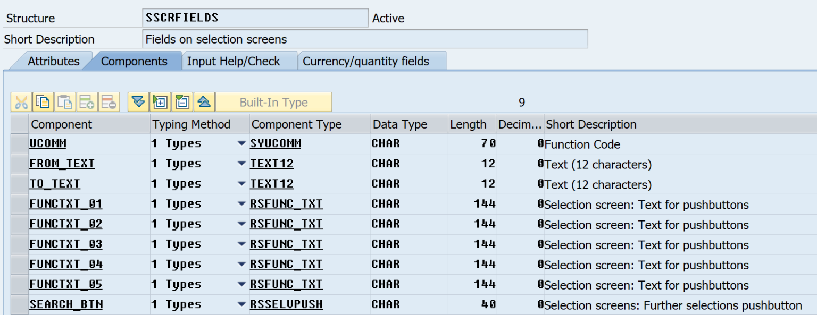Click the Collapse Include icon

[x=182, y=101]
